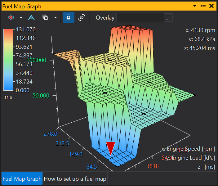Click the color gradient legend bar
Image resolution: width=218 pixels, height=186 pixels.
(8, 60)
